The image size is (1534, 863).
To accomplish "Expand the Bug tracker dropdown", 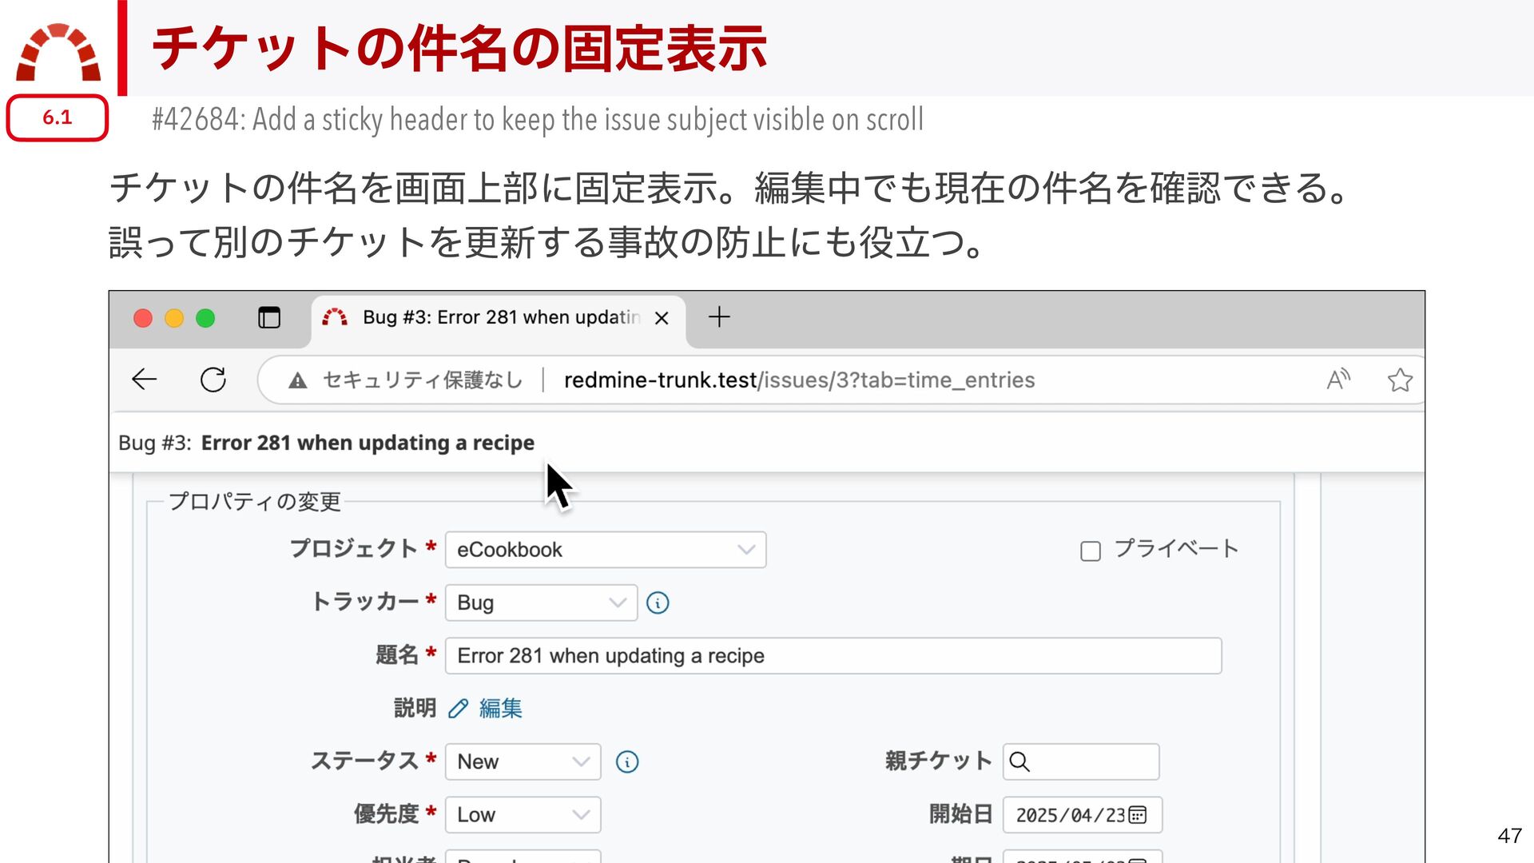I will 541,603.
